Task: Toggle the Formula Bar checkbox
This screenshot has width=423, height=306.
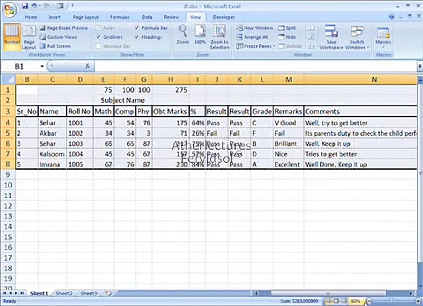Action: point(137,28)
